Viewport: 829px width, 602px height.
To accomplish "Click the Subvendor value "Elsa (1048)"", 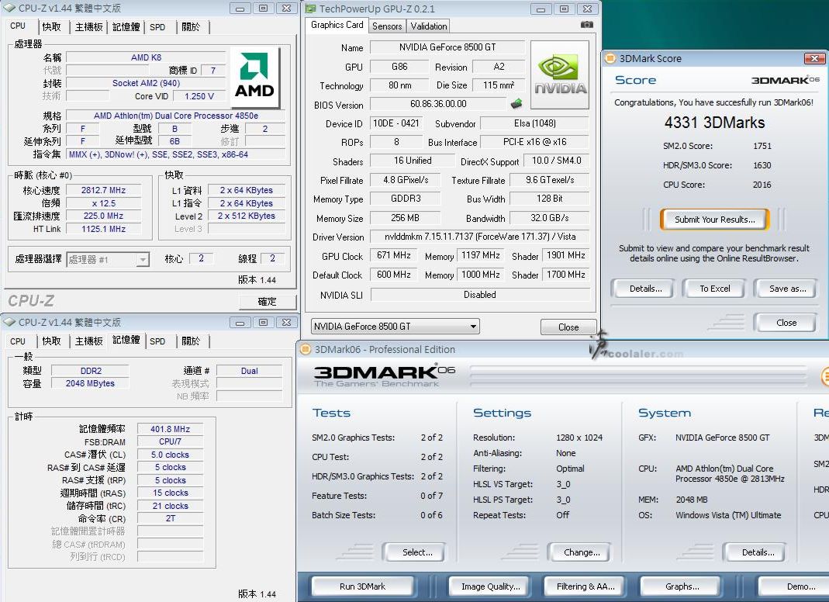I will (534, 123).
